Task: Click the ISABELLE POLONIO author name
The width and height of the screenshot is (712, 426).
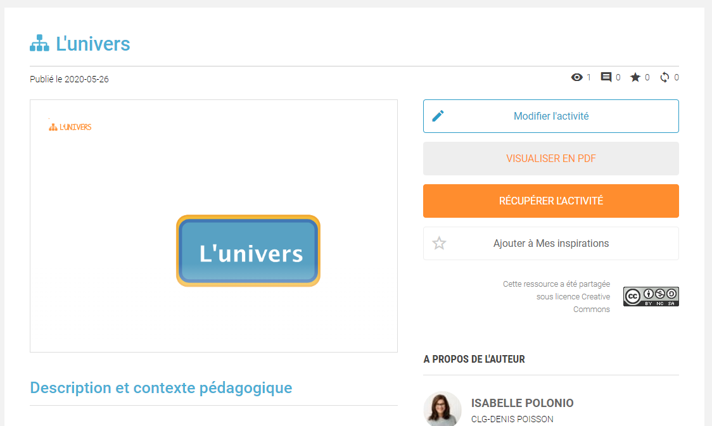Action: click(522, 403)
